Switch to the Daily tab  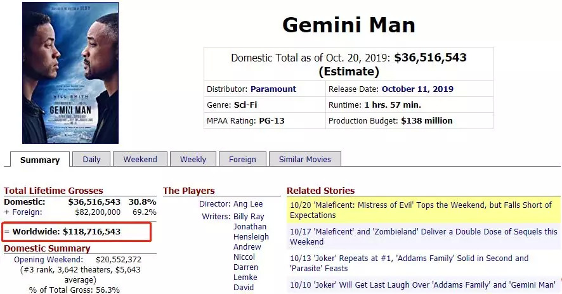click(91, 160)
